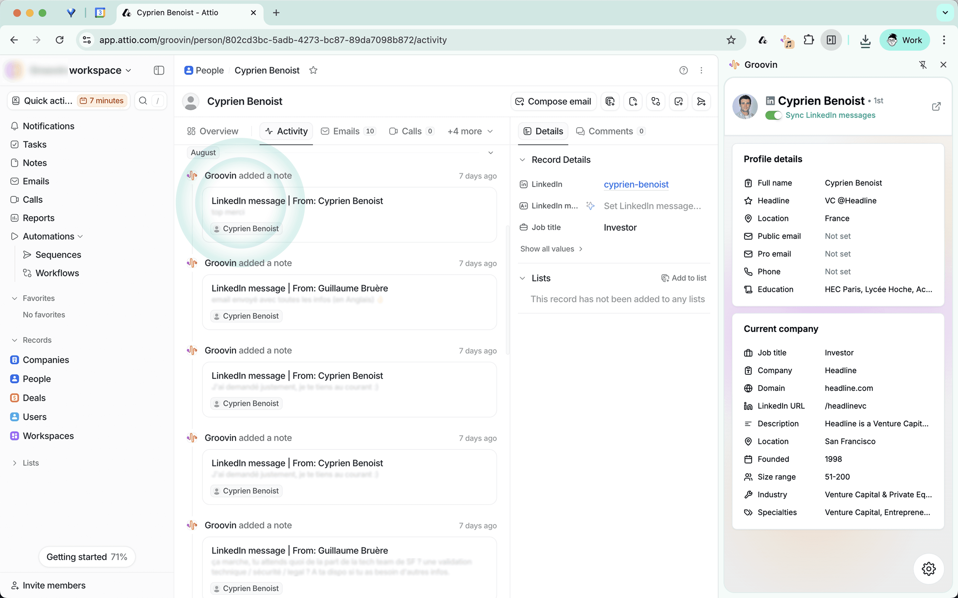Expand the Lists section in sidebar
Viewport: 958px width, 598px height.
pyautogui.click(x=15, y=463)
